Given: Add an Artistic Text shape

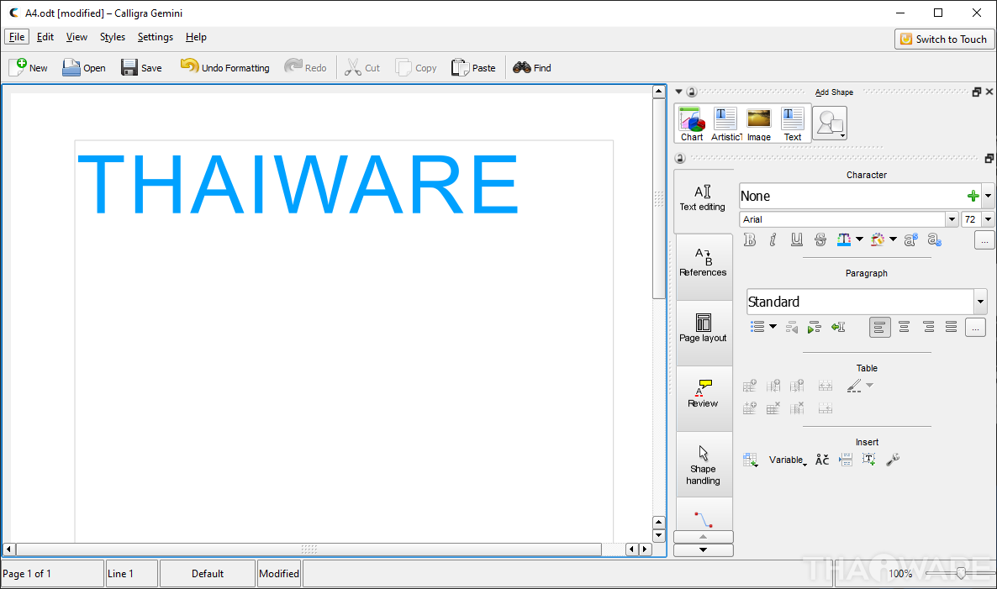Looking at the screenshot, I should tap(725, 124).
